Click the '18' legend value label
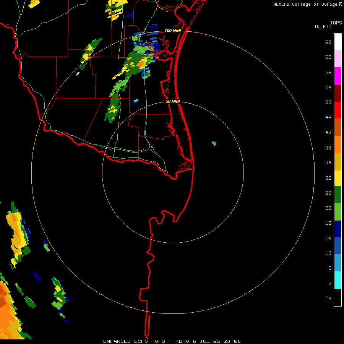Screen dimensions: 344x344 (x=328, y=223)
